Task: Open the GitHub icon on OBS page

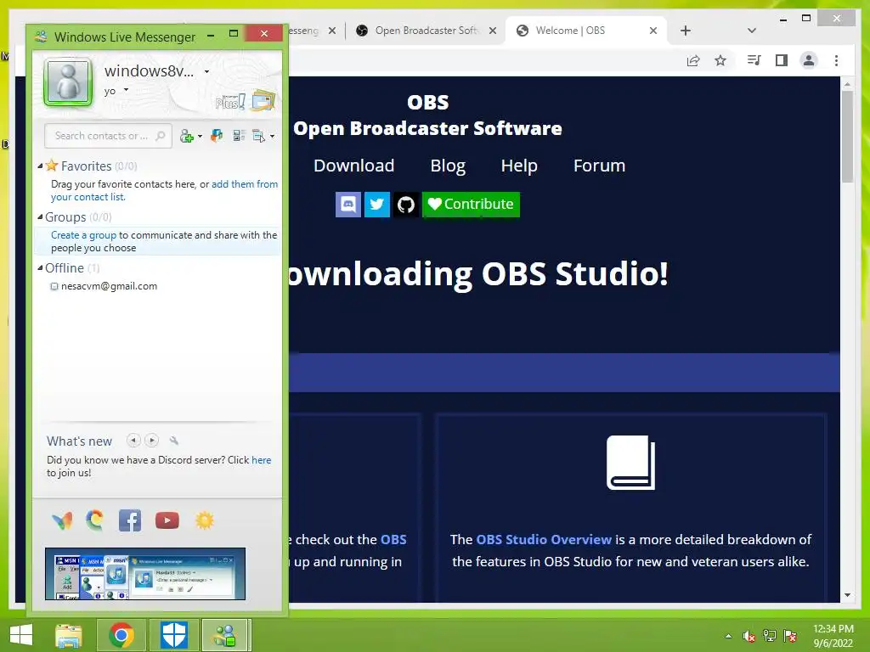Action: [406, 205]
